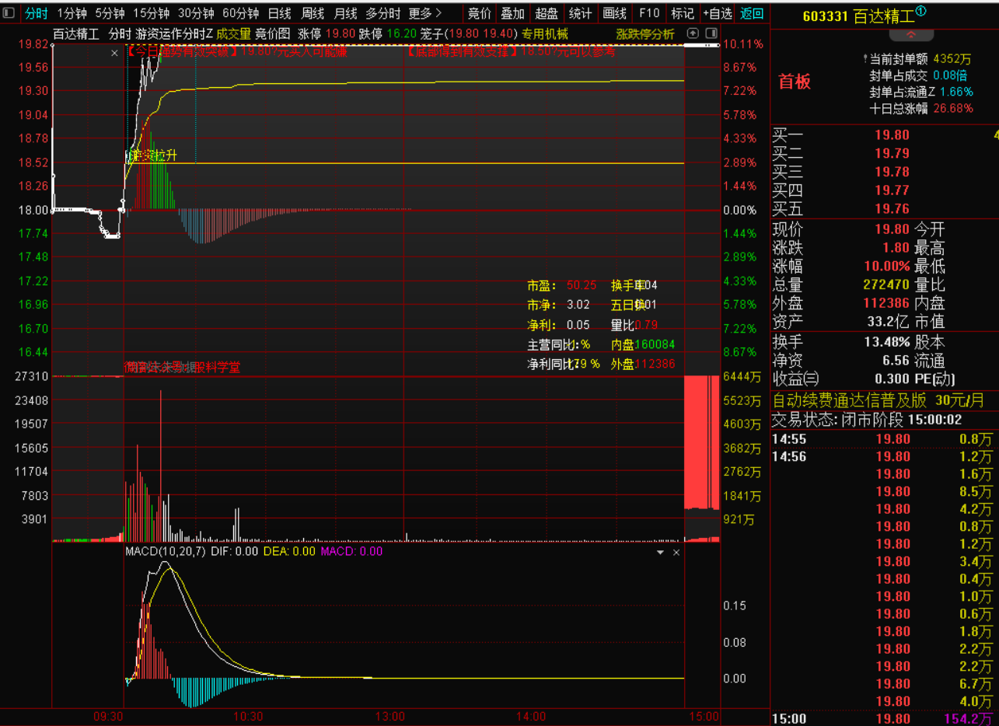Open F10 company information
This screenshot has height=726, width=999.
(x=648, y=13)
